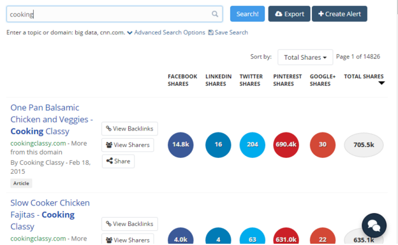The image size is (398, 245).
Task: Click the 690.4k Pinterest shares circle
Action: 286,144
